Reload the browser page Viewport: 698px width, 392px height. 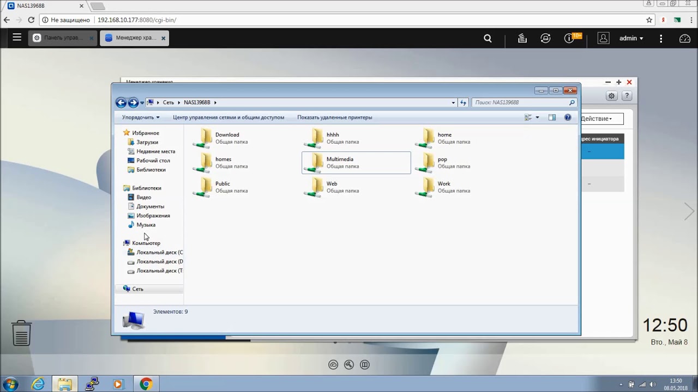pos(31,20)
